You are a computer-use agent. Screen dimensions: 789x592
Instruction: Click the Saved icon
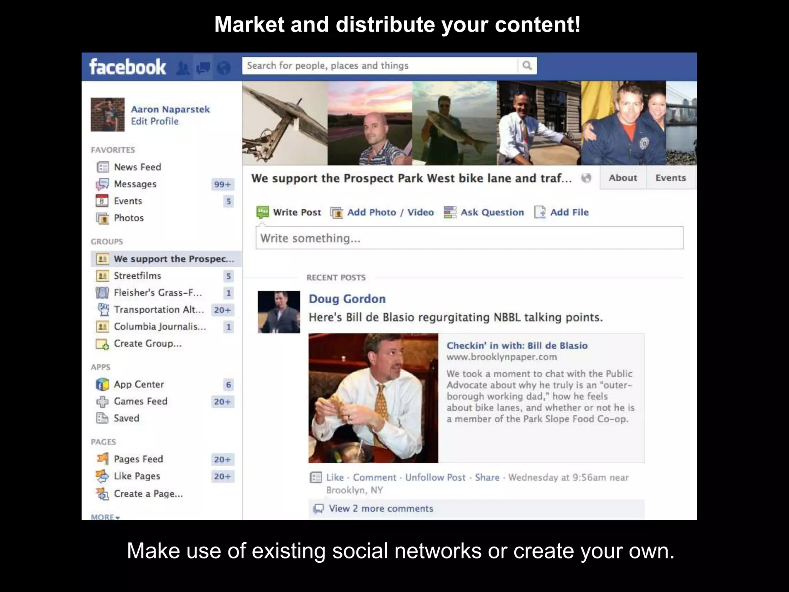point(102,418)
